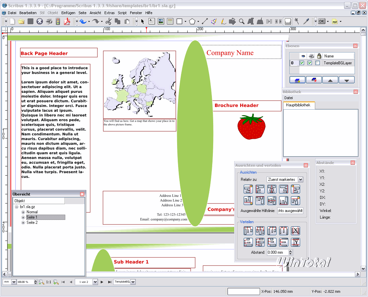Toggle lock checkbox for TemplateBGLayer
The height and width of the screenshot is (297, 368).
point(317,63)
